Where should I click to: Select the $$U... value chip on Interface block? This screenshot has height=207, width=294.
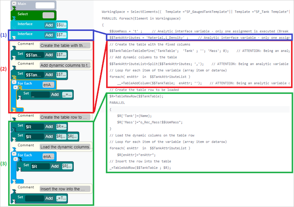pyautogui.click(x=61, y=25)
